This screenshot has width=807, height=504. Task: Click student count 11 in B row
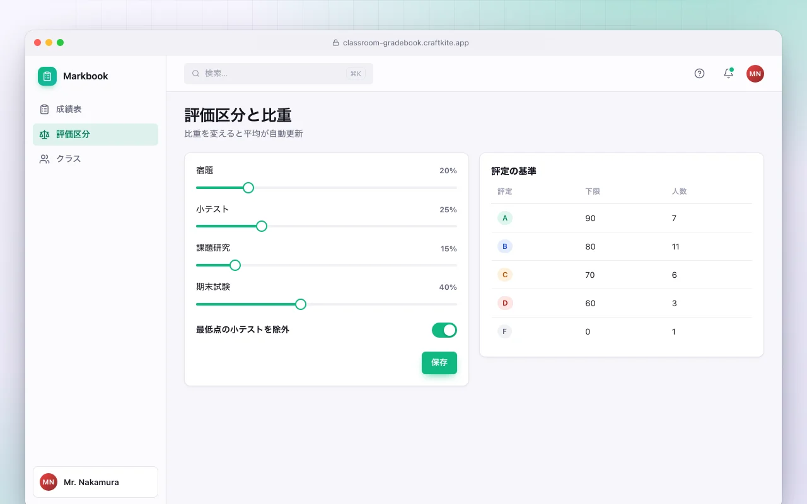coord(676,247)
